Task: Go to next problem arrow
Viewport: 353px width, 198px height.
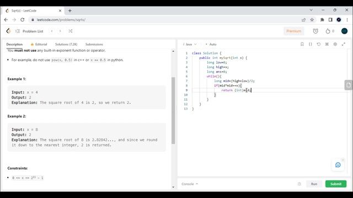Action: pos(60,31)
